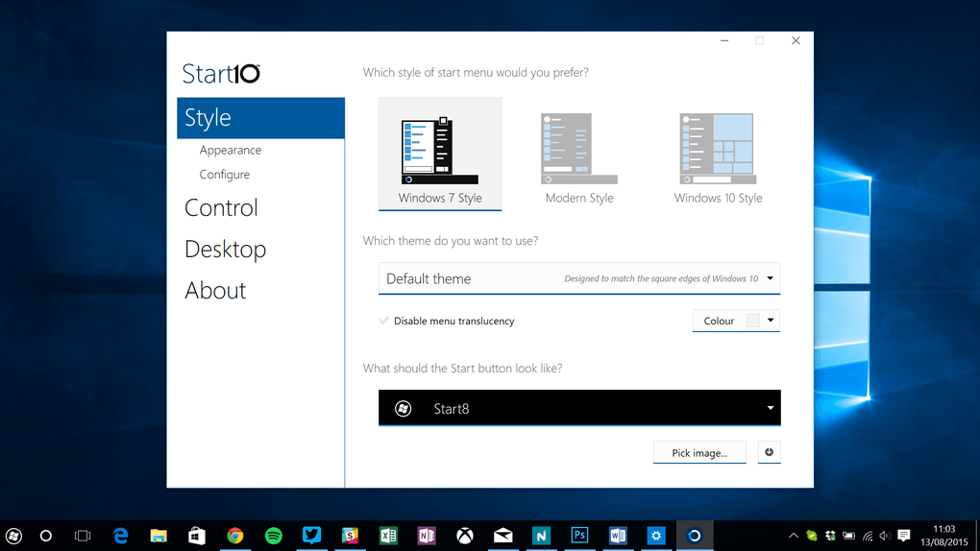Launch Excel from taskbar
The width and height of the screenshot is (980, 551).
(x=388, y=536)
